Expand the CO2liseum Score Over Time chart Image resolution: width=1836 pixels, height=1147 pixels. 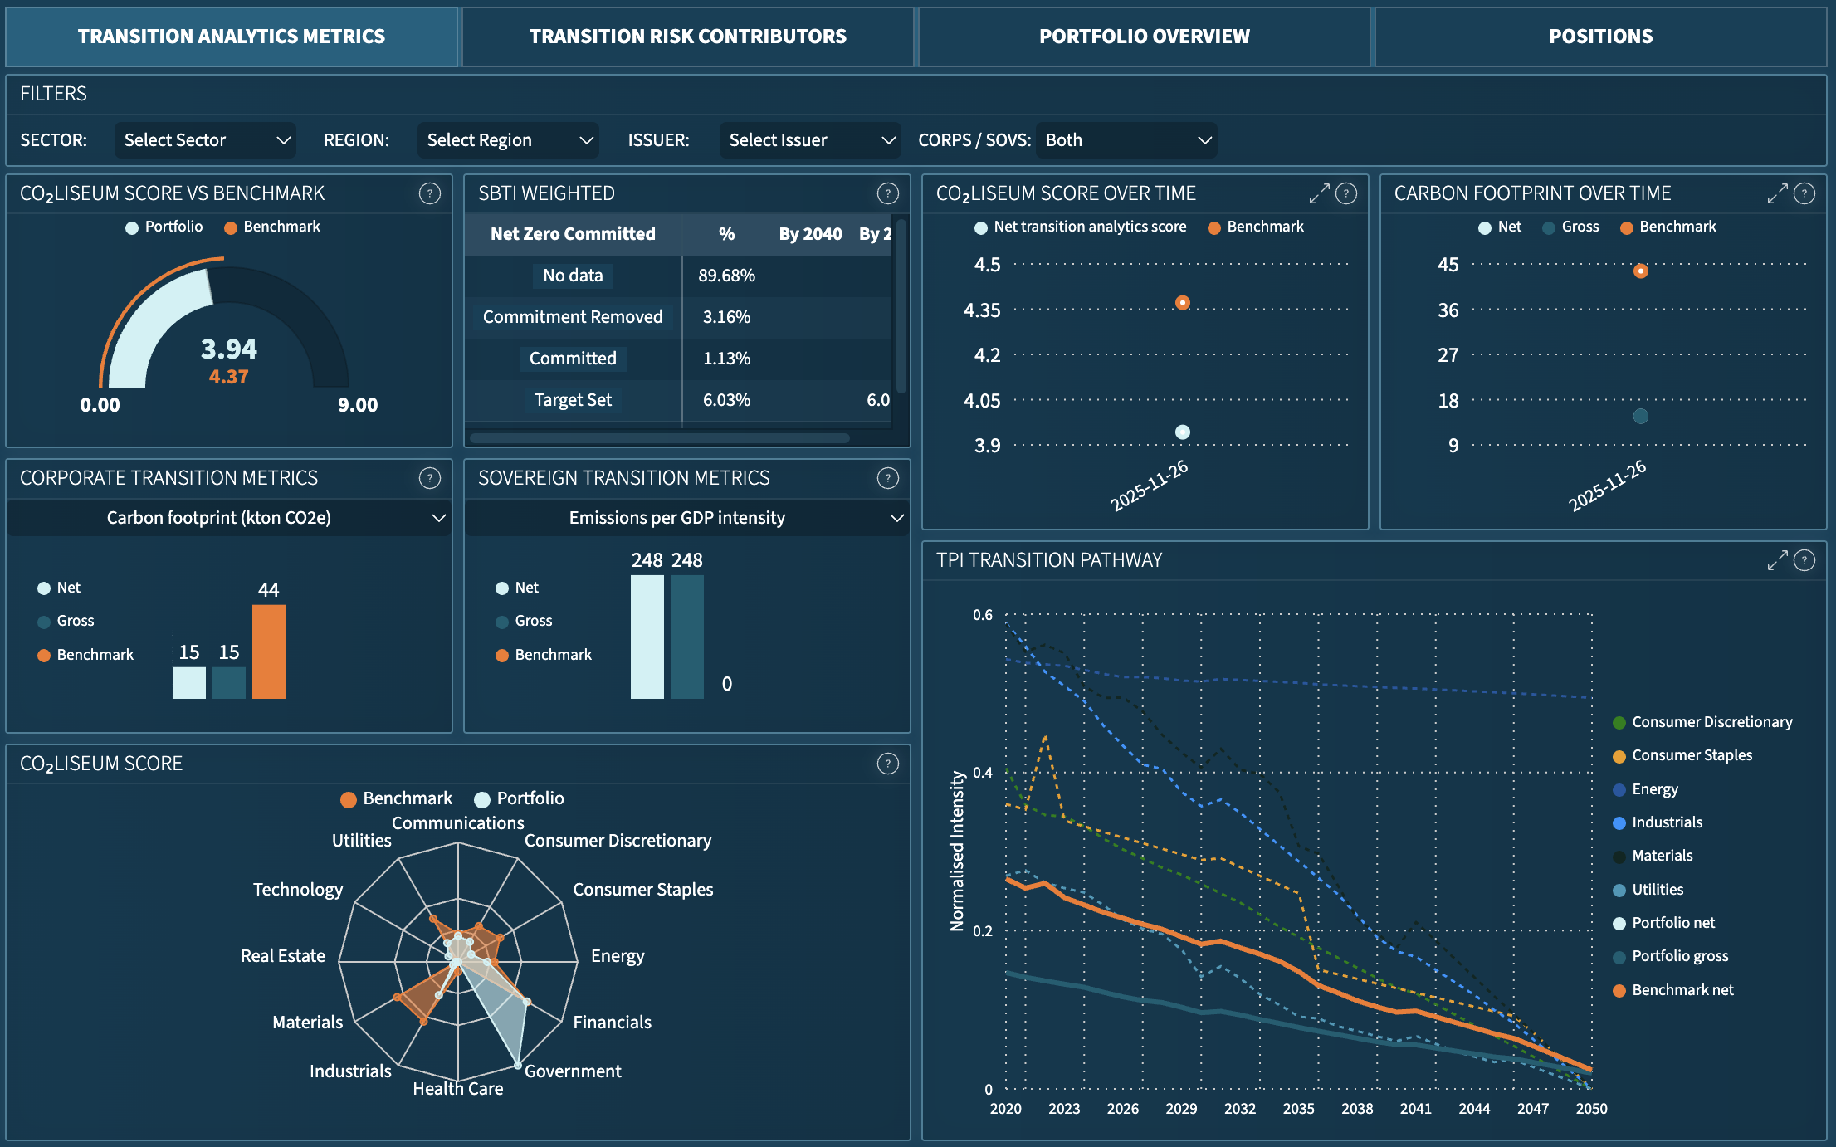coord(1319,193)
